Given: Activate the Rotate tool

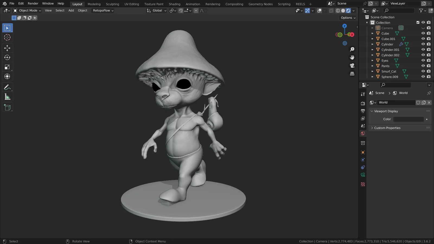Looking at the screenshot, I should 7,57.
